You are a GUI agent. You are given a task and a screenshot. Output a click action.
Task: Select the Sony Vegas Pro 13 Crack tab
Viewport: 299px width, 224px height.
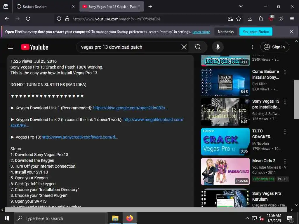point(112,7)
